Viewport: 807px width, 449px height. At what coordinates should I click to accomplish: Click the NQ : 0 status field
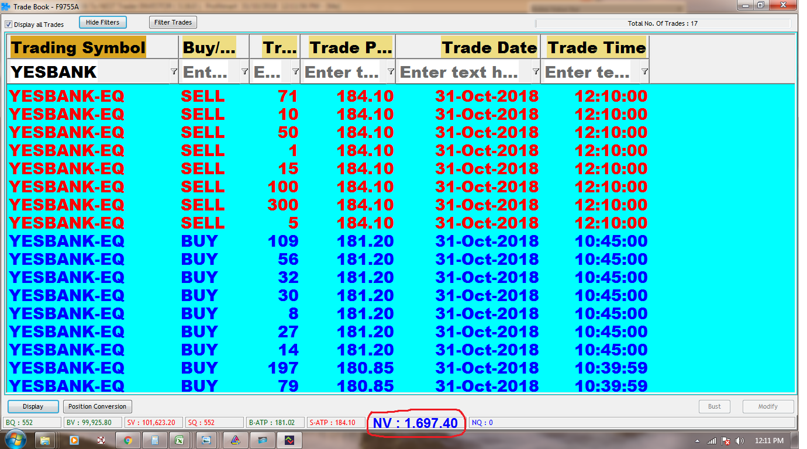[x=632, y=422]
